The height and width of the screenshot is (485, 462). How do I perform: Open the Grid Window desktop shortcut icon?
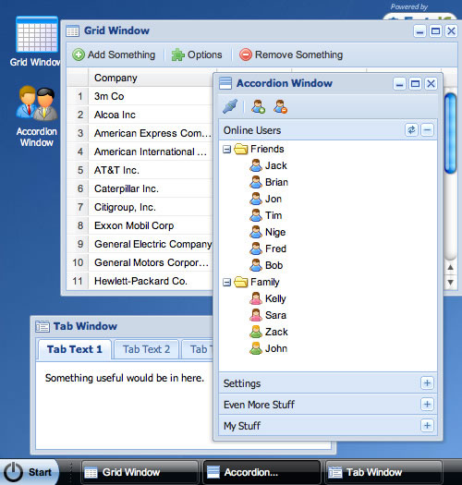click(37, 35)
